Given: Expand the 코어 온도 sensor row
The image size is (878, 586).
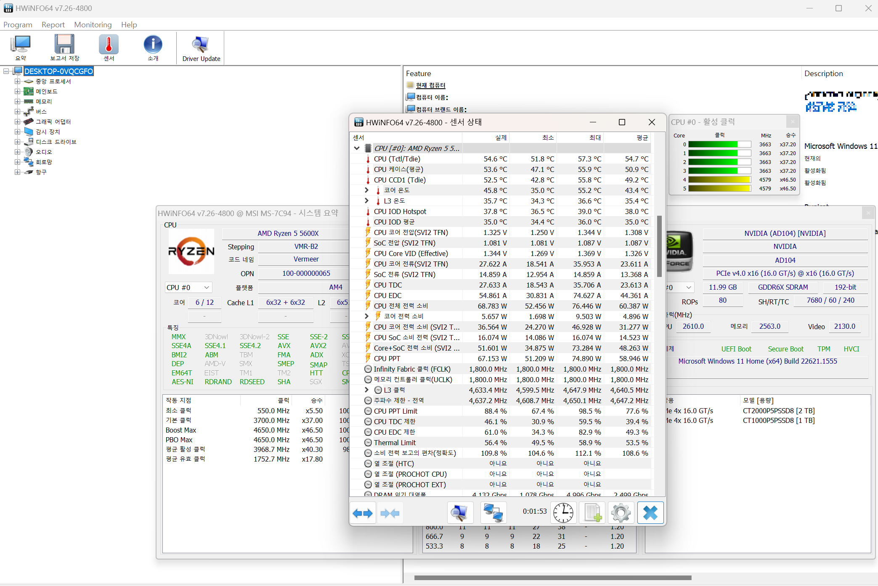Looking at the screenshot, I should (x=366, y=190).
